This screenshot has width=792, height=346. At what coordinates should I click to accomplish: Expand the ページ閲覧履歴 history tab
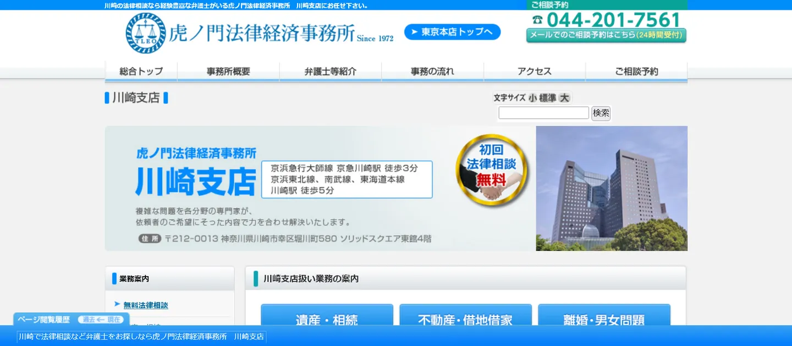coord(44,320)
